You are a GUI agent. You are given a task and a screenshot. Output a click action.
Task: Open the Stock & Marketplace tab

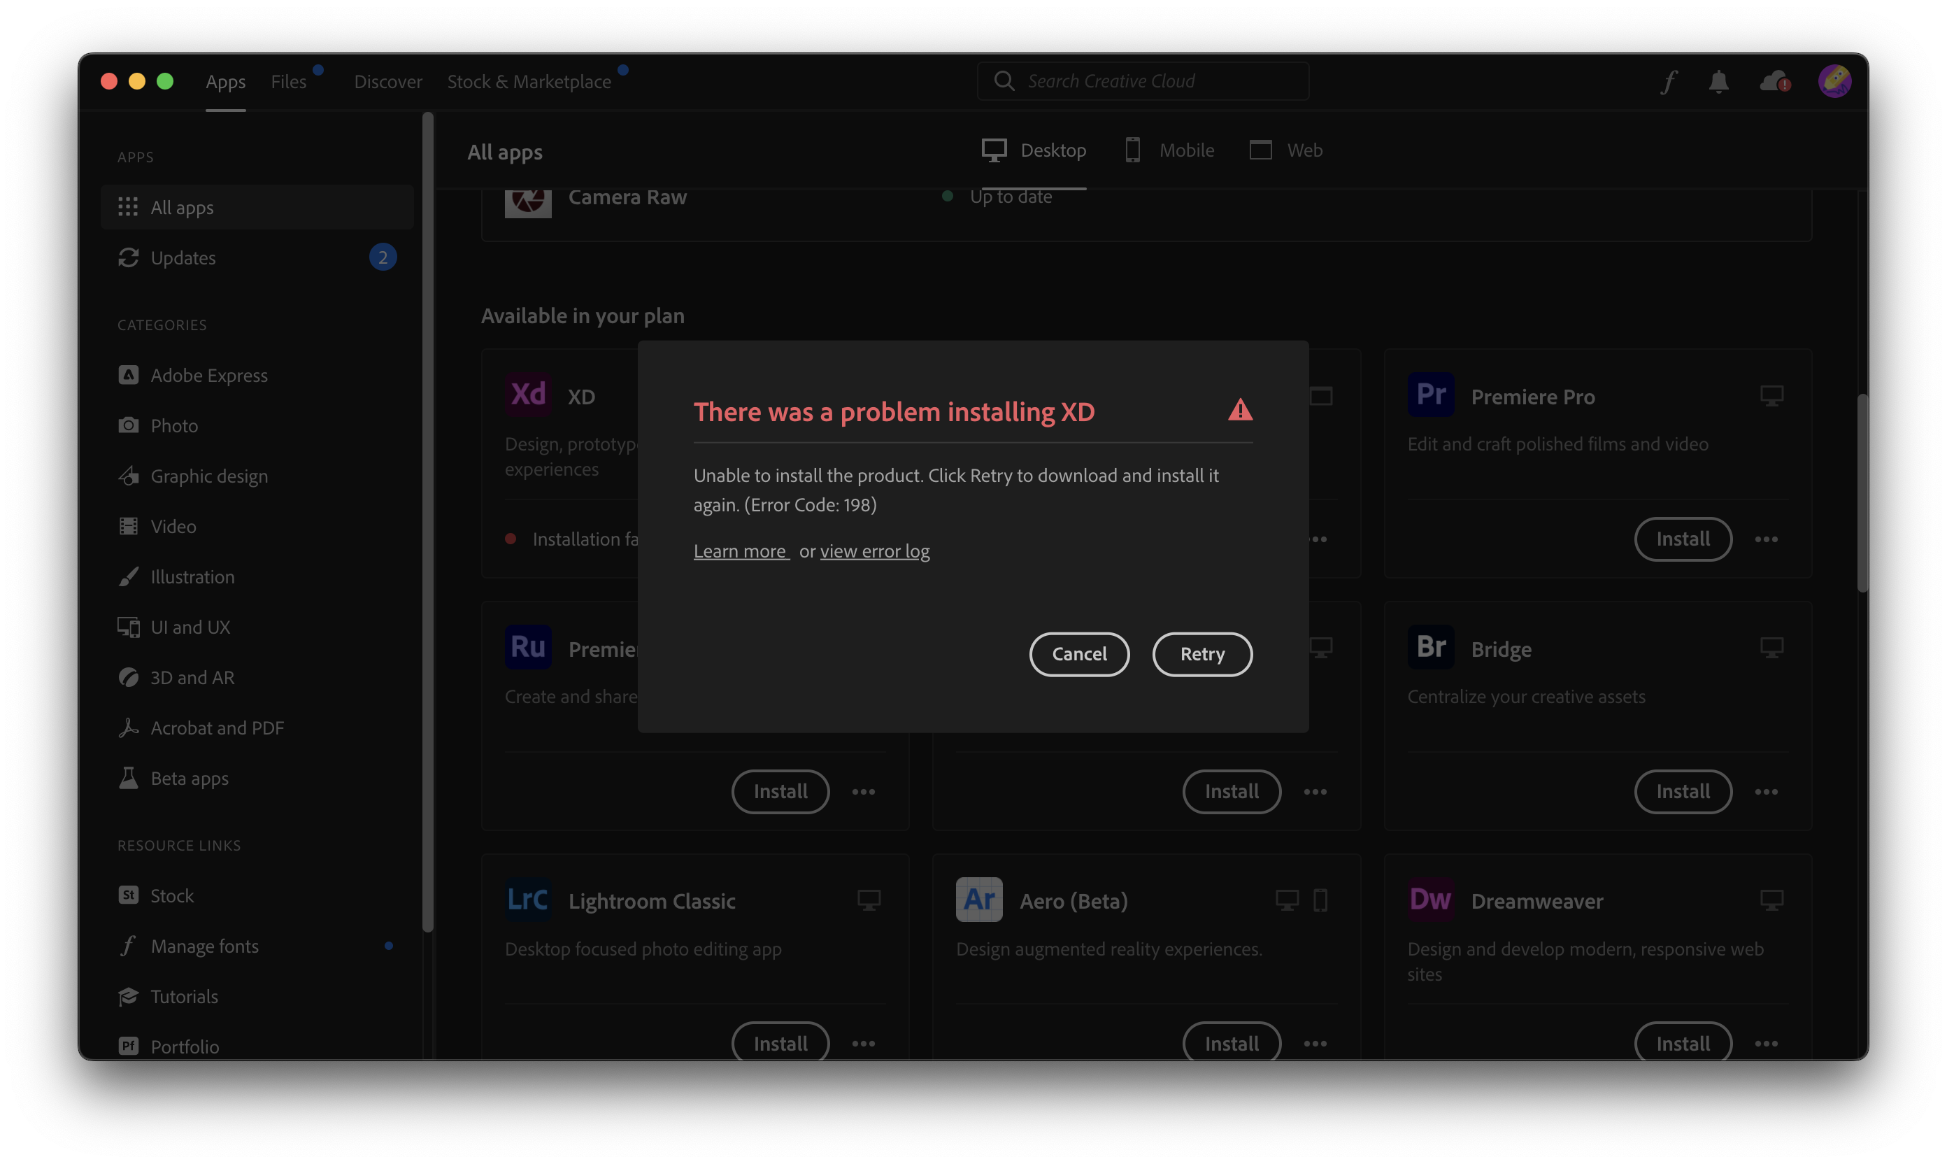point(529,82)
